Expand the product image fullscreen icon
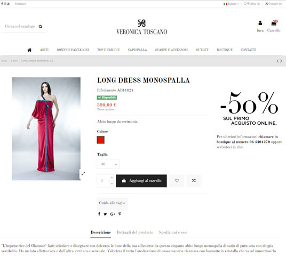Image resolution: width=286 pixels, height=256 pixels. 83,173
